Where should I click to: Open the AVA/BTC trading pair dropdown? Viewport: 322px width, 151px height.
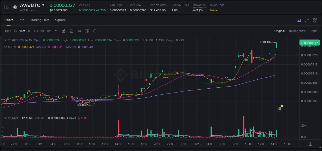43,5
